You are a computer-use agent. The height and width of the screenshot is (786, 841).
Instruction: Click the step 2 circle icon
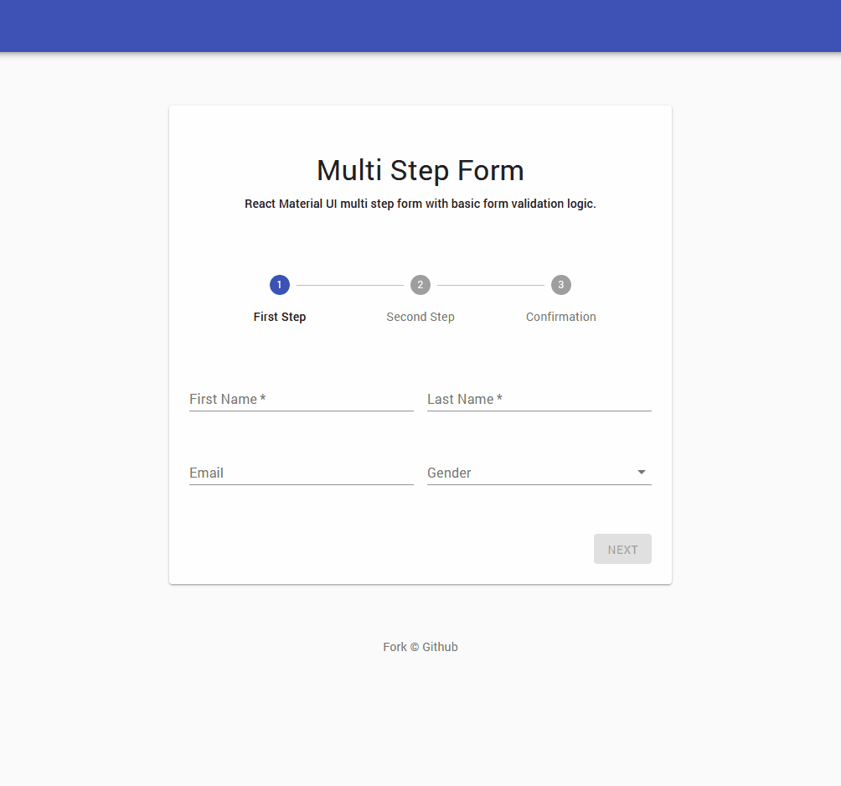420,284
